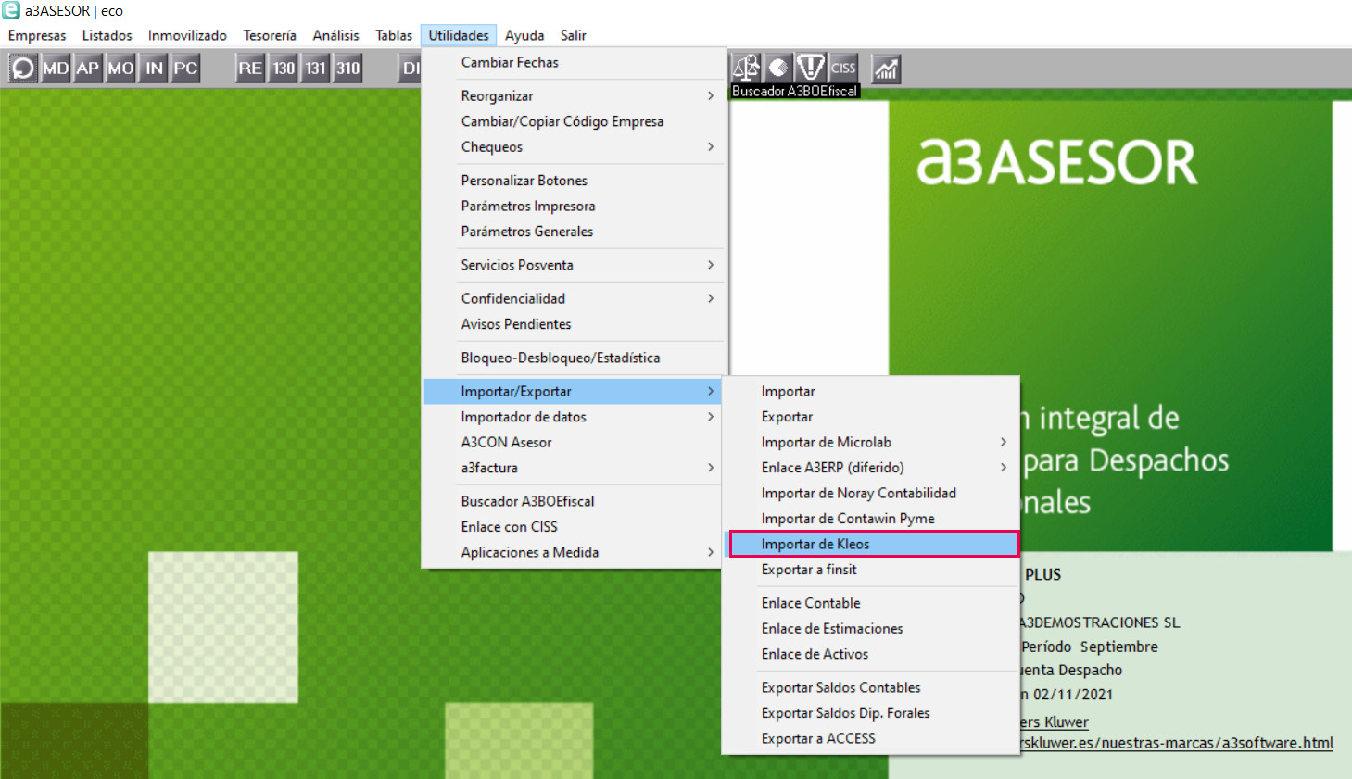The width and height of the screenshot is (1352, 779).
Task: Expand Aplicaciones a Medida submenu
Action: [x=575, y=552]
